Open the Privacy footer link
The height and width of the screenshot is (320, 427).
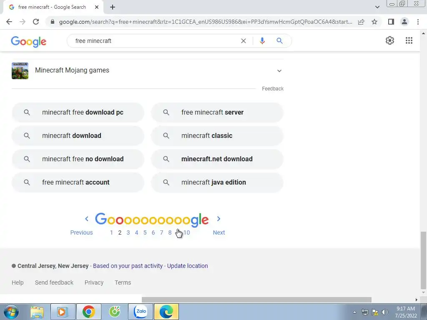[x=94, y=282]
